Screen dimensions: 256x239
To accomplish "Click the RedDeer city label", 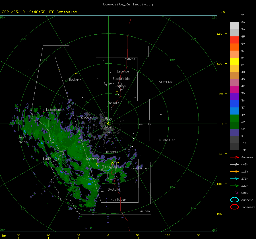I will click(x=121, y=86).
